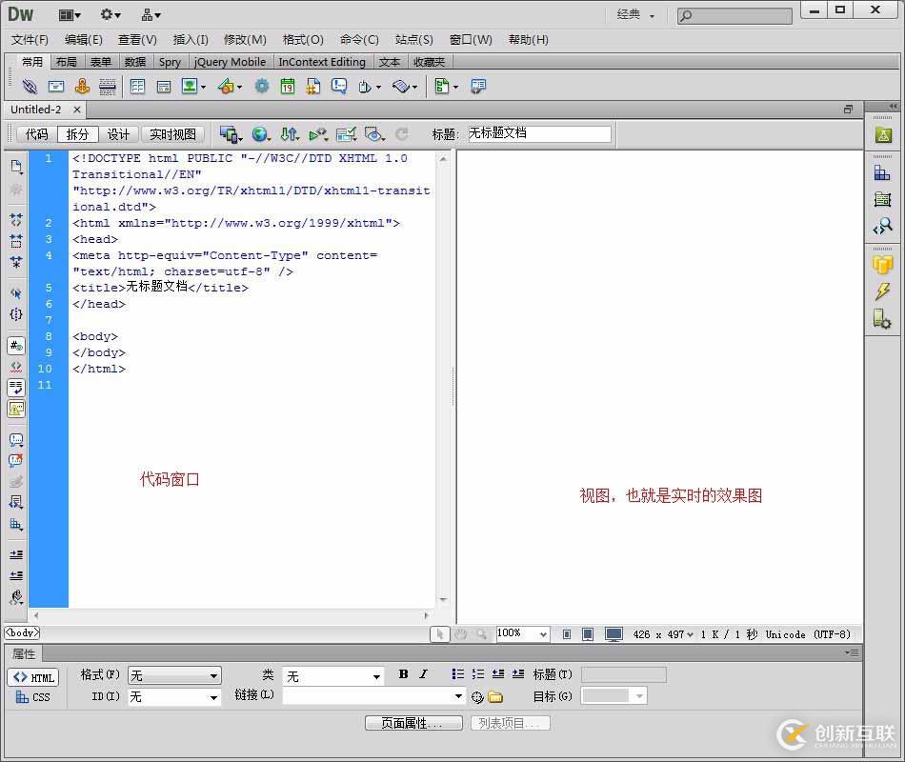The width and height of the screenshot is (905, 762).
Task: Select the Hand tool in status bar
Action: click(461, 633)
